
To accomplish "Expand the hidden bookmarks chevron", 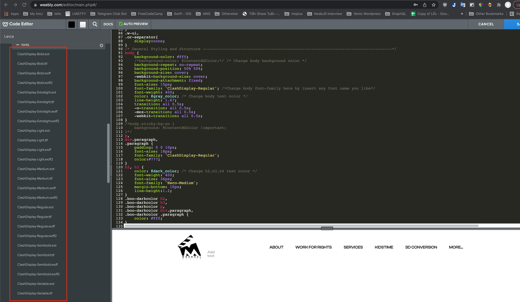I will [x=462, y=14].
